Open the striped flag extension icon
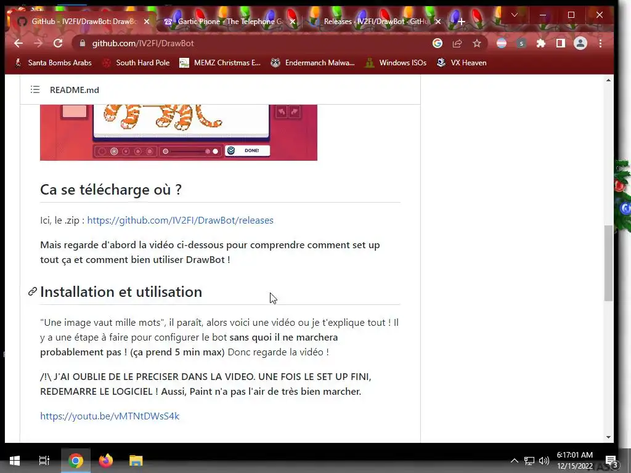This screenshot has height=473, width=631. [502, 44]
